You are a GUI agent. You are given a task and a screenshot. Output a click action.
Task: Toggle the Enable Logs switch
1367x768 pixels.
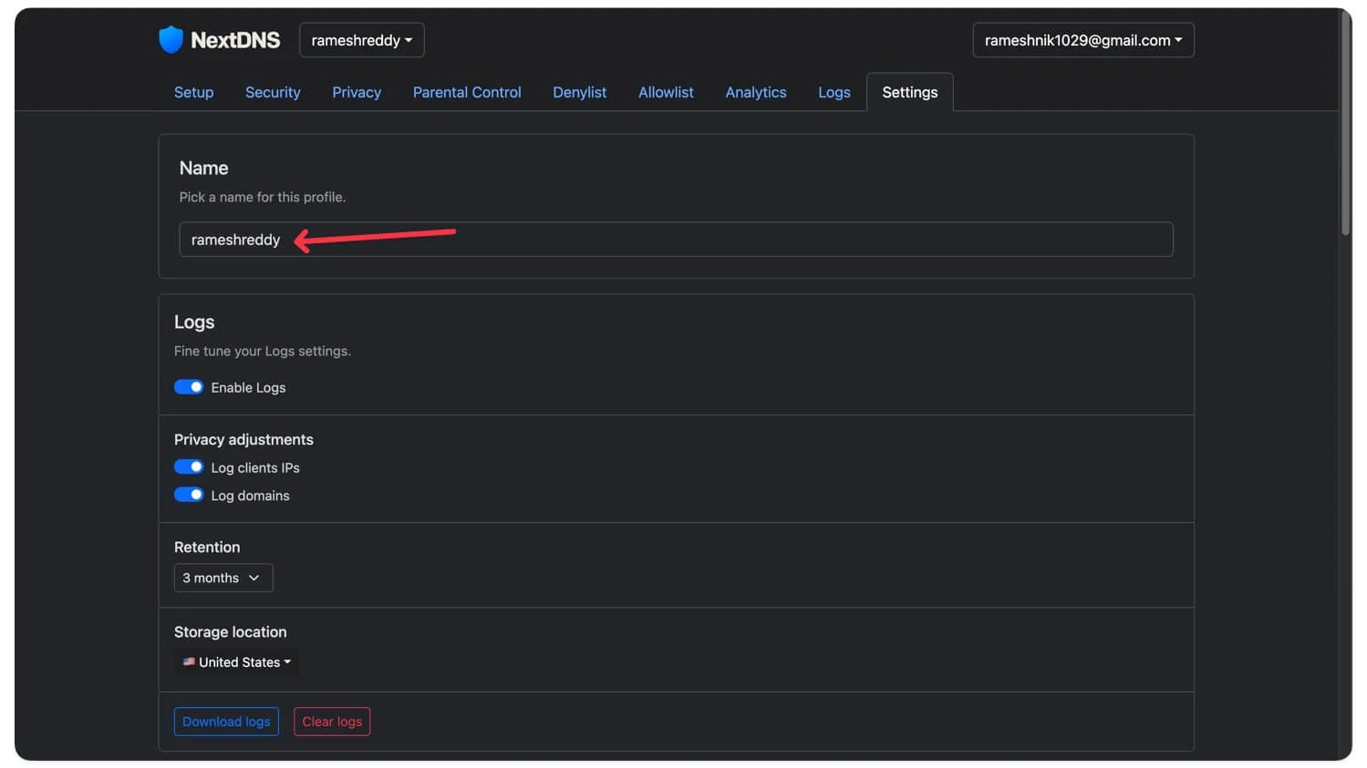tap(189, 387)
